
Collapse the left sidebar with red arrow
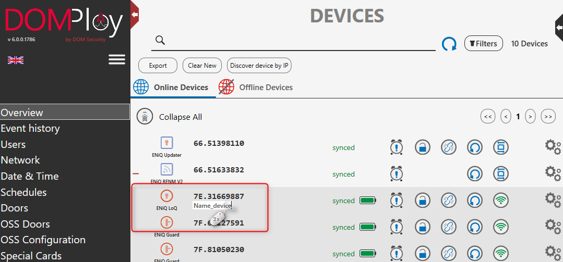tap(135, 15)
